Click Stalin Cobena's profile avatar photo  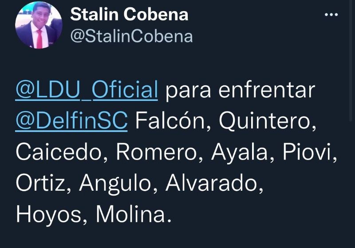tap(39, 25)
